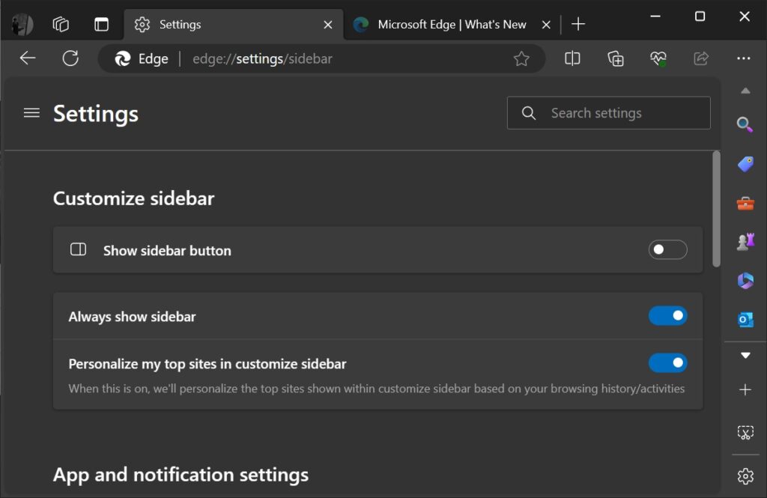Image resolution: width=767 pixels, height=498 pixels.
Task: Disable the Always show sidebar toggle
Action: point(667,316)
